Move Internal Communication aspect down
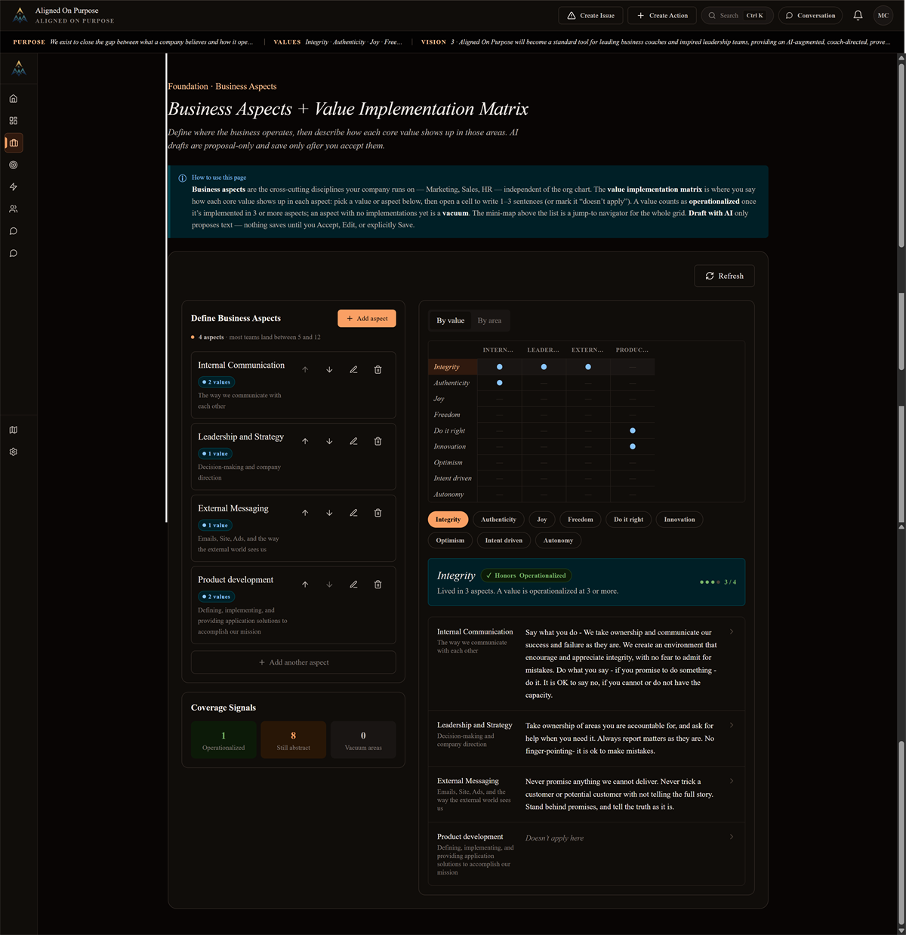The width and height of the screenshot is (906, 935). click(x=329, y=369)
